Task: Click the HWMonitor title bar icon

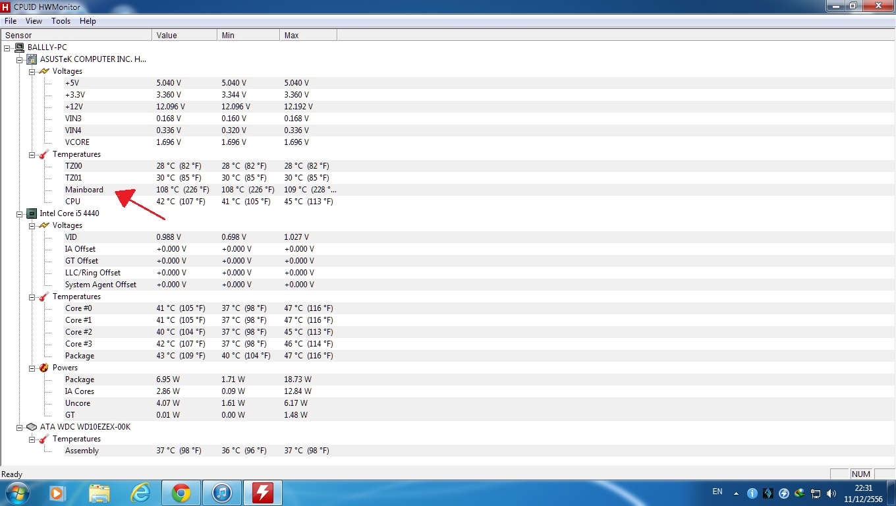Action: pos(6,7)
